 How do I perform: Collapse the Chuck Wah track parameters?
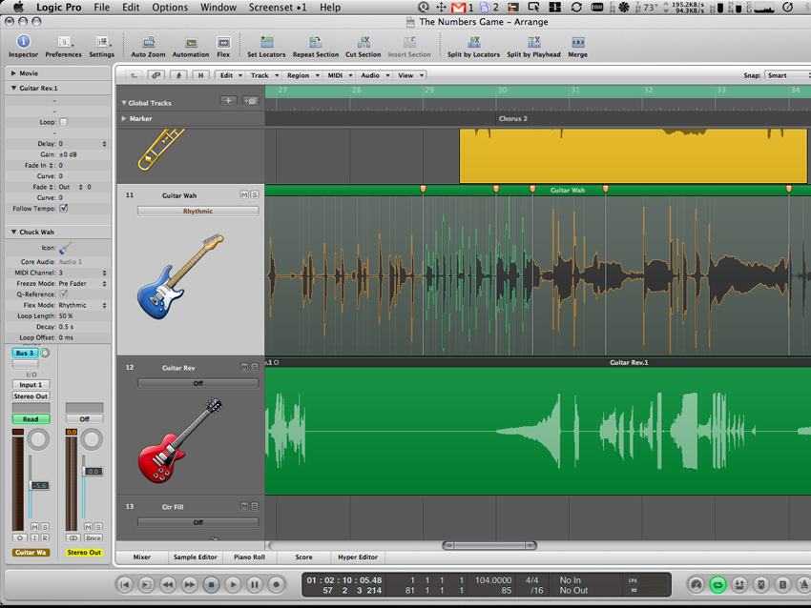pos(13,232)
